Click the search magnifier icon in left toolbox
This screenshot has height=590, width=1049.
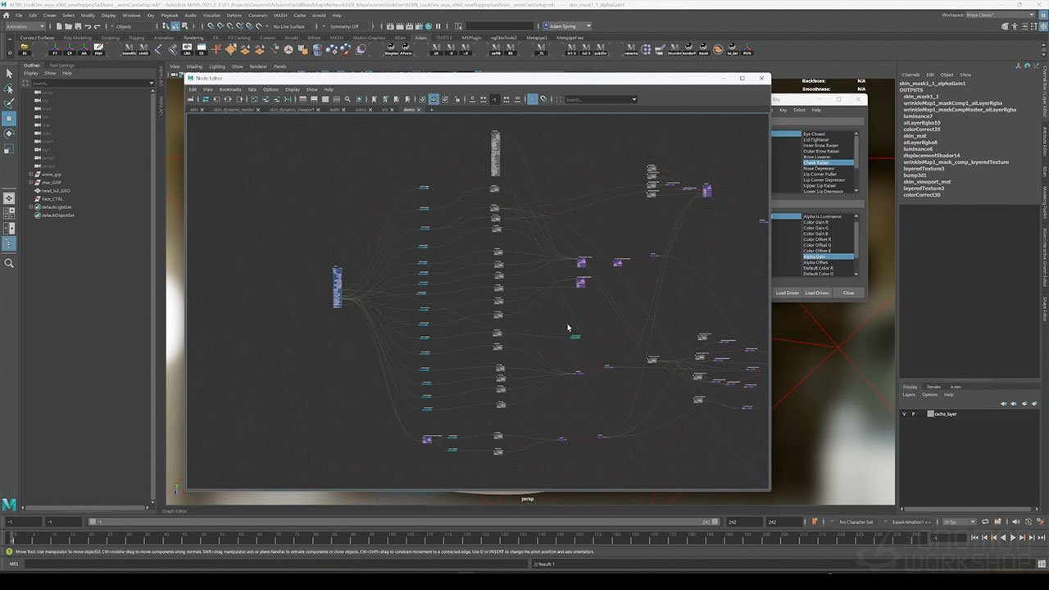(9, 263)
